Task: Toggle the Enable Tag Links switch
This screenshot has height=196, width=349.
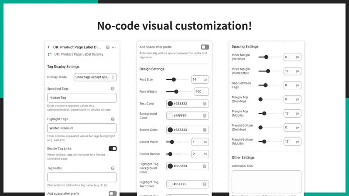Action: coord(113,149)
